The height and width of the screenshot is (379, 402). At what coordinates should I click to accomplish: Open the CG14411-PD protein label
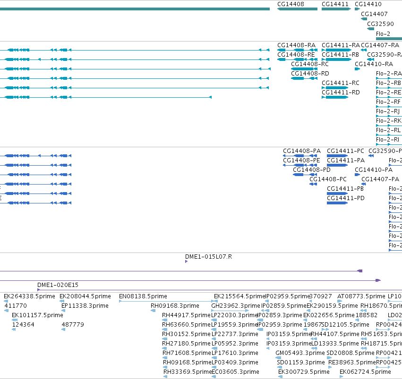pyautogui.click(x=346, y=198)
